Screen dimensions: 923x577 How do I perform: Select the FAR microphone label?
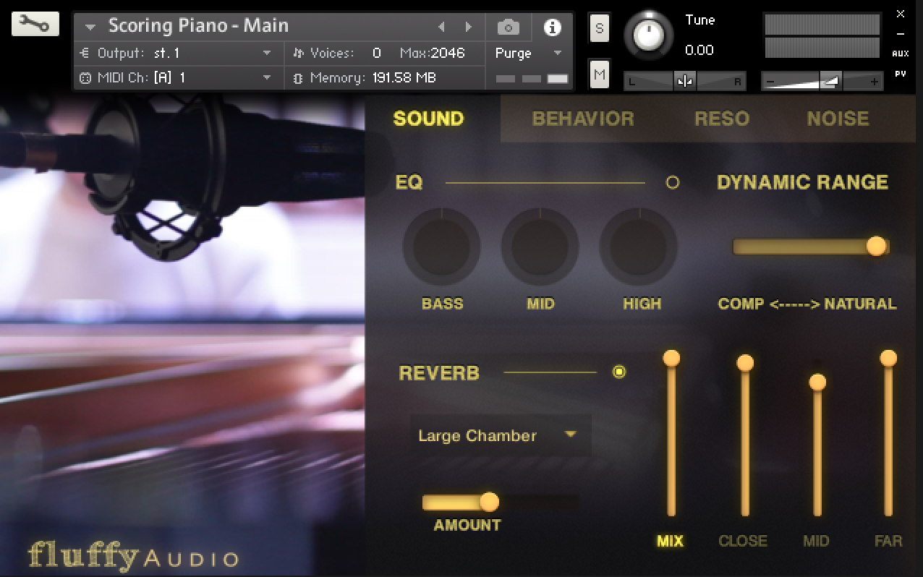point(888,541)
